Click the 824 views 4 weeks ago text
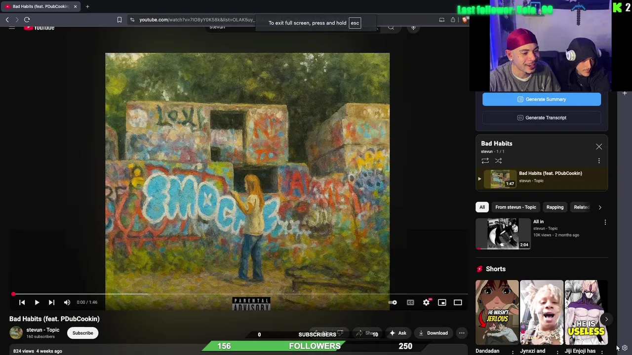This screenshot has height=355, width=632. pyautogui.click(x=38, y=351)
